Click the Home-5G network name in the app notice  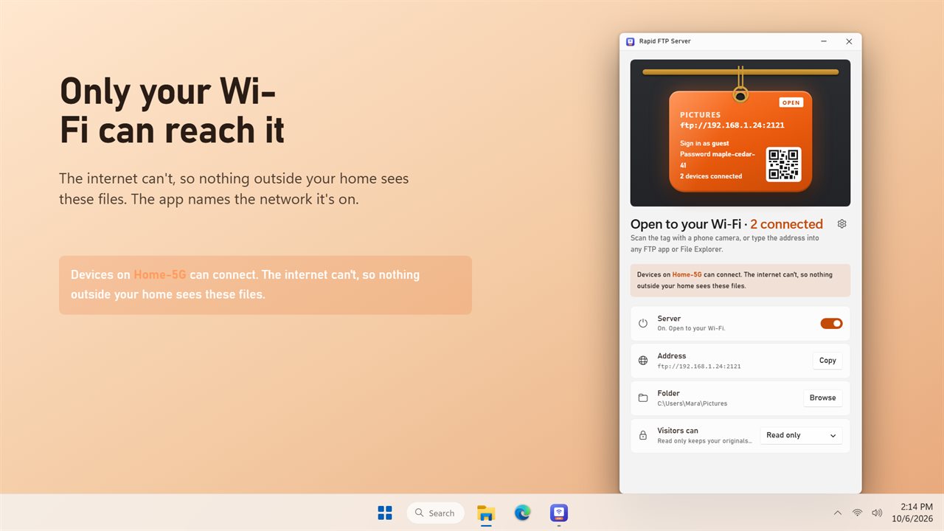pos(687,274)
